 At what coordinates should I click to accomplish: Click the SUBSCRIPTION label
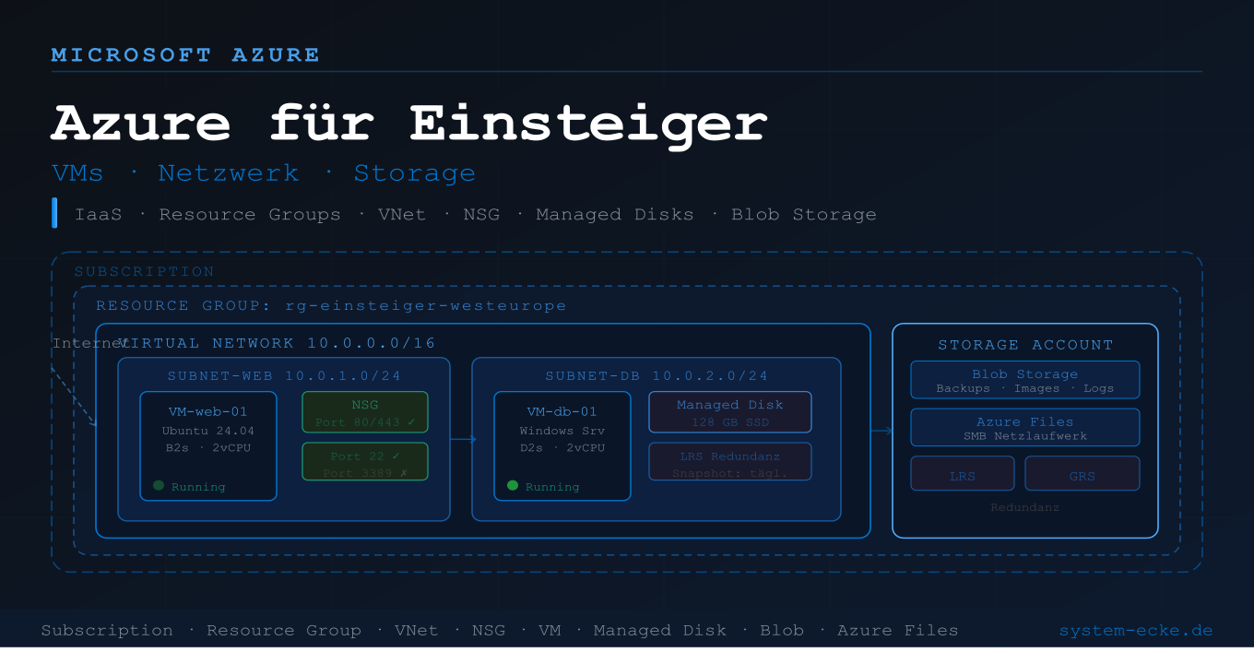pos(145,272)
